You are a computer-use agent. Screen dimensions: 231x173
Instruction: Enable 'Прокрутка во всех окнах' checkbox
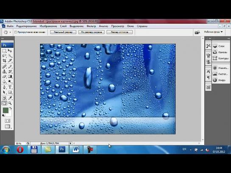[16, 32]
